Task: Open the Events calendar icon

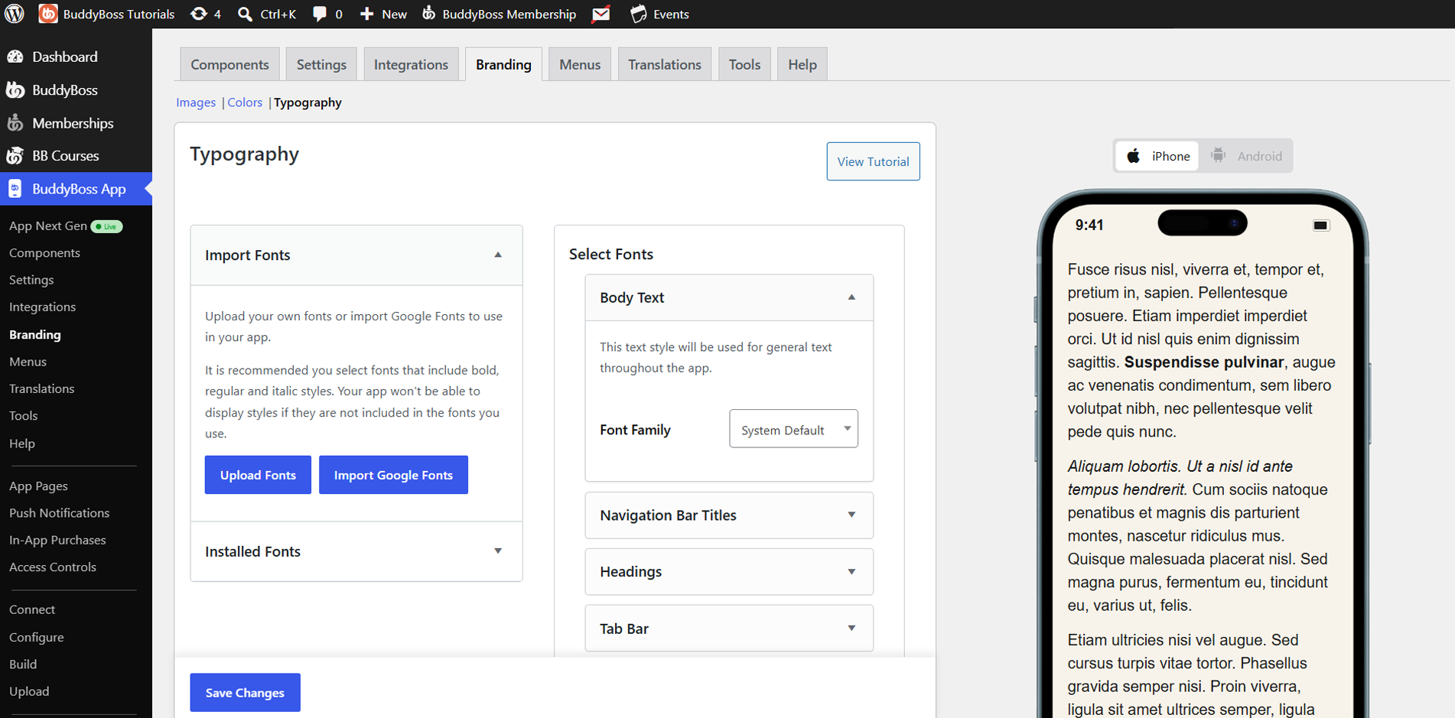Action: (x=639, y=14)
